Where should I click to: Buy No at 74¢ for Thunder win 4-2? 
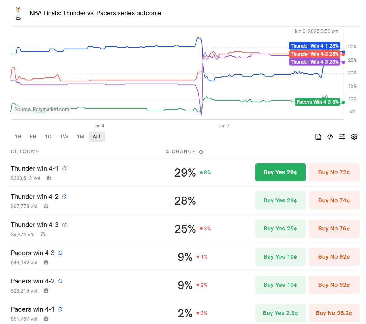click(334, 200)
